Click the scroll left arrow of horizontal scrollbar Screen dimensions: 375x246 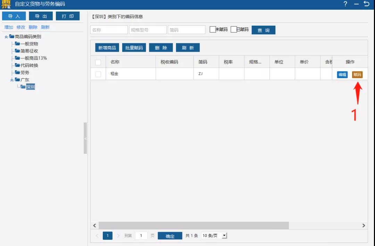click(x=95, y=226)
